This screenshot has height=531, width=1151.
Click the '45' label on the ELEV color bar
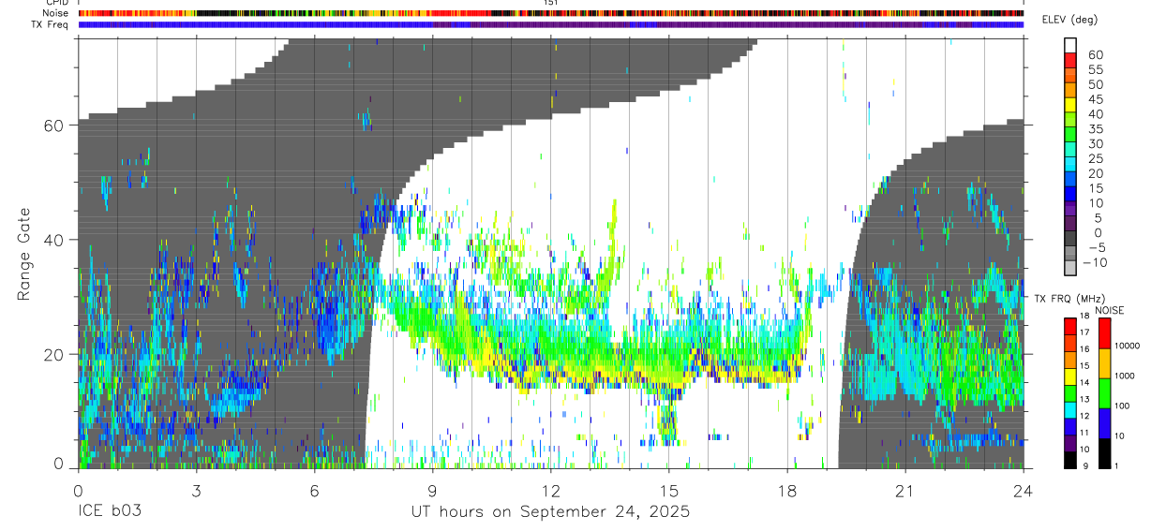coord(1095,99)
